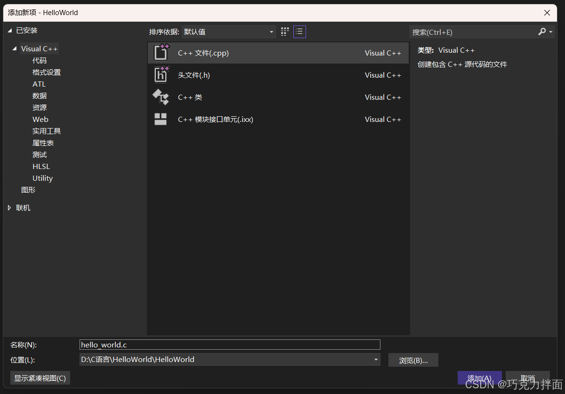Select the C++ 类 class template icon
Image resolution: width=565 pixels, height=394 pixels.
coord(161,97)
